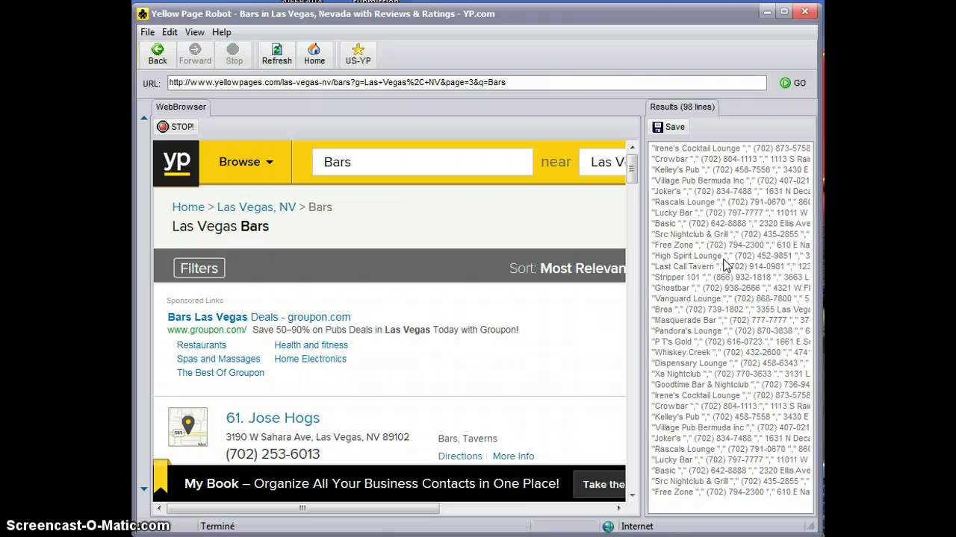The image size is (956, 537).
Task: Select "High Spirit Lounge" result line
Action: coord(730,256)
